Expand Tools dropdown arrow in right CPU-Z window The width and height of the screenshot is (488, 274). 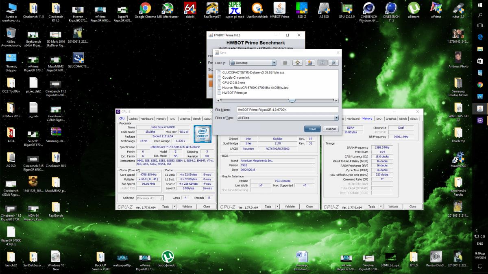[x=380, y=206]
